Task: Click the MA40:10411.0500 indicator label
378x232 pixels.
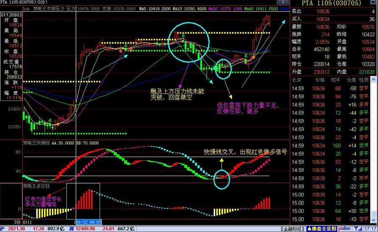Action: point(261,8)
